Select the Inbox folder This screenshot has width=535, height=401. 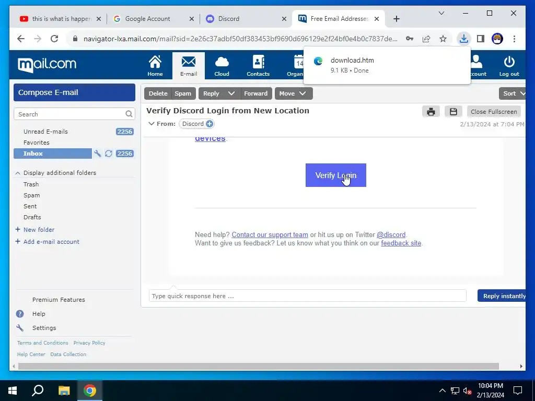53,154
